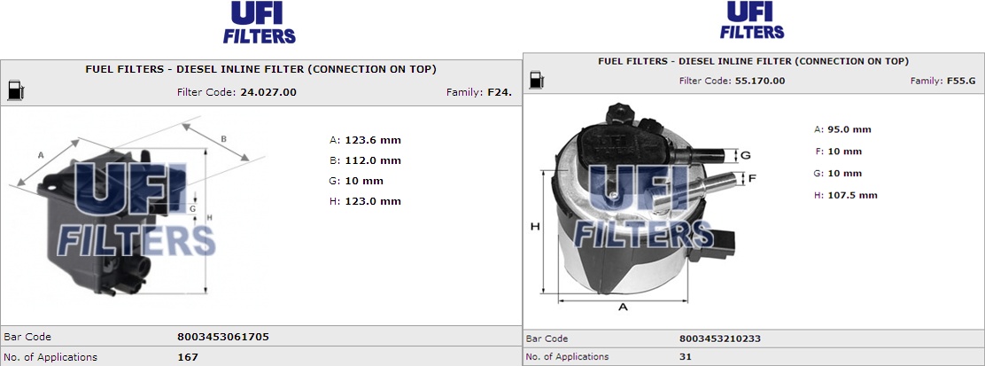Click G: 10 mm in left panel
The image size is (985, 366).
point(356,181)
